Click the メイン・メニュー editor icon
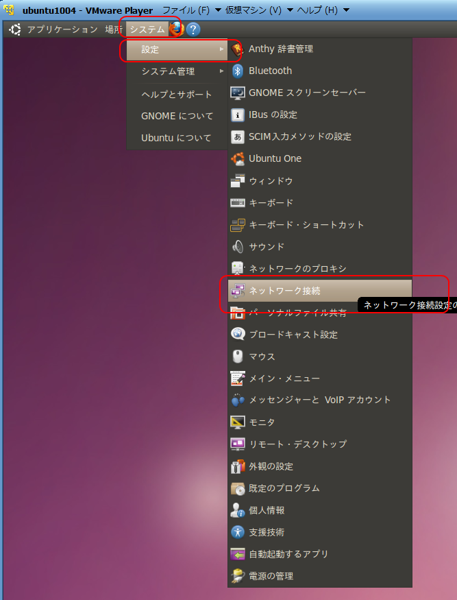This screenshot has height=600, width=457. 238,379
